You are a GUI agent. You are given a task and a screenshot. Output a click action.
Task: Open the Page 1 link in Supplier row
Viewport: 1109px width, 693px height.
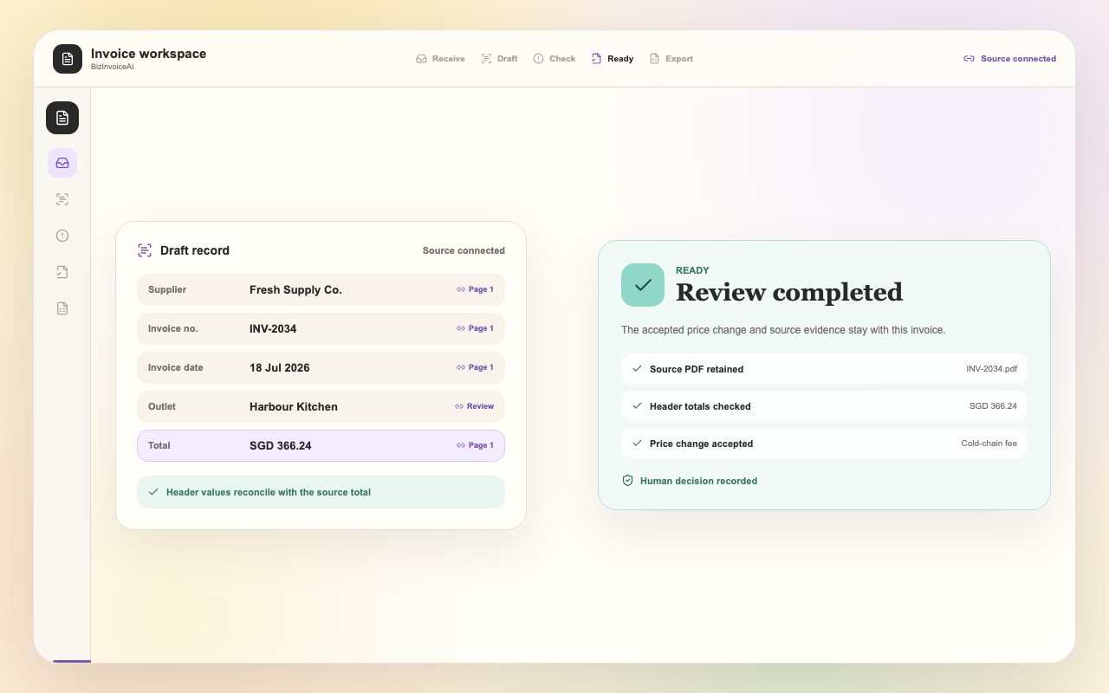tap(475, 289)
